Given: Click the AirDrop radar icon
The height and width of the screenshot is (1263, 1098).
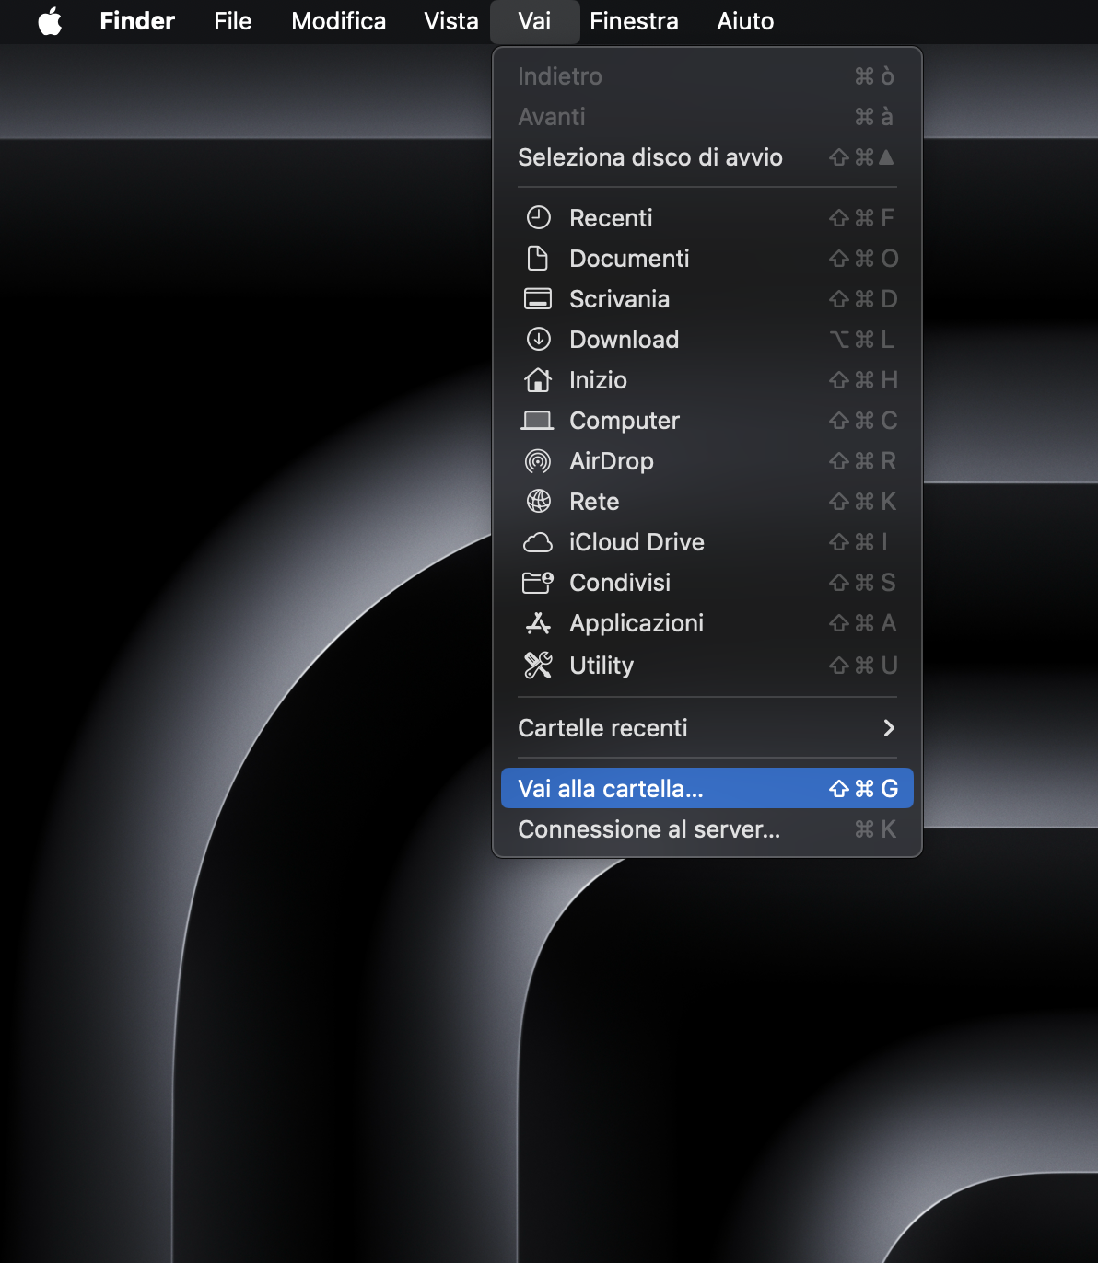Looking at the screenshot, I should point(538,461).
